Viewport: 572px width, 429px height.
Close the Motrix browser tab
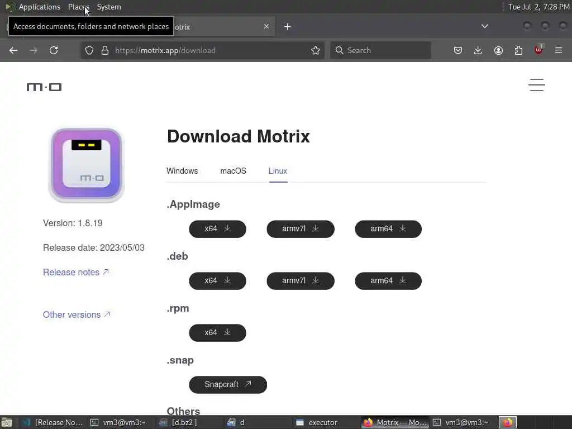click(x=266, y=26)
